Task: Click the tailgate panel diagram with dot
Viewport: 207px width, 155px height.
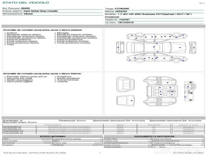Action: pos(125,100)
